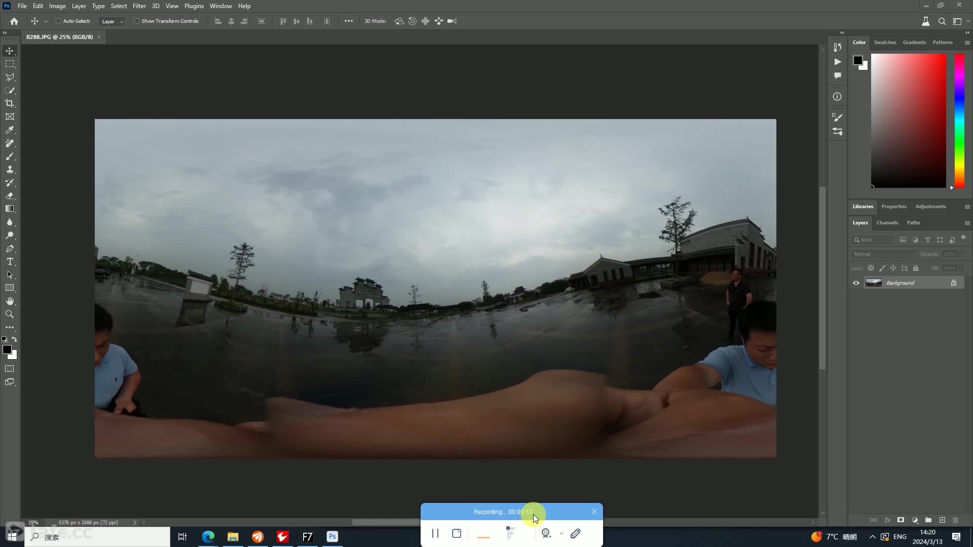Toggle lock position
The height and width of the screenshot is (547, 973).
(x=893, y=268)
